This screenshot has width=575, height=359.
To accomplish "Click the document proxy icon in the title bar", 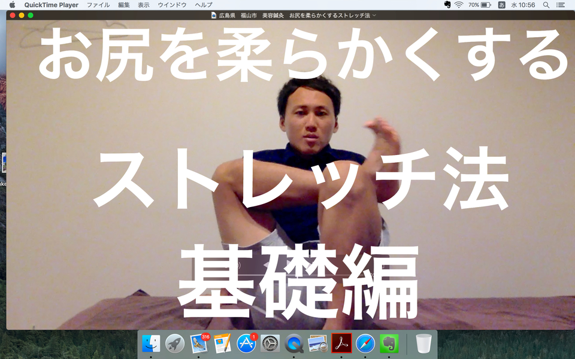I will pos(214,16).
